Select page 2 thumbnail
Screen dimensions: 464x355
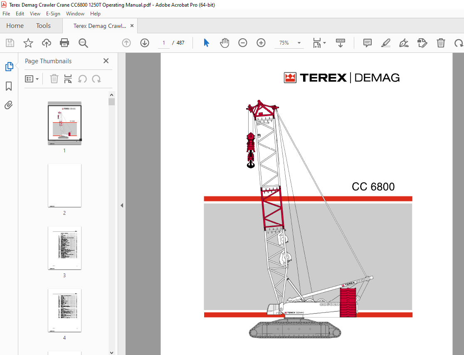(x=64, y=186)
